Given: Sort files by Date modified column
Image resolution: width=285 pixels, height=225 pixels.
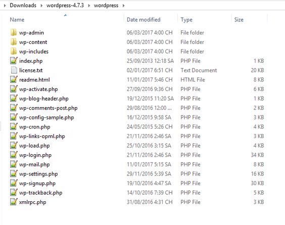Looking at the screenshot, I should [x=144, y=20].
